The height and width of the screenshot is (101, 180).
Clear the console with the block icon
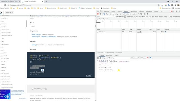(x=101, y=58)
